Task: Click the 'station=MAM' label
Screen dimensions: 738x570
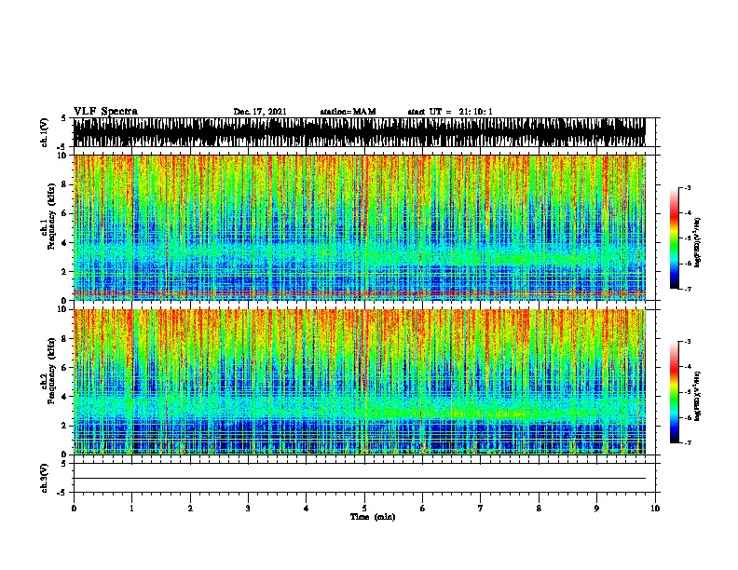Action: pos(348,112)
